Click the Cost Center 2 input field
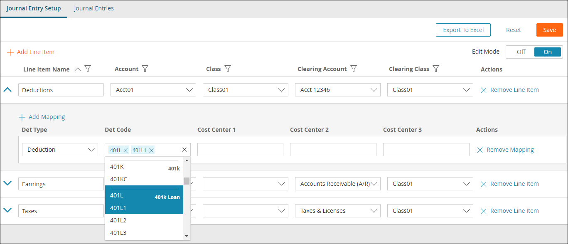The height and width of the screenshot is (244, 568). coord(333,150)
